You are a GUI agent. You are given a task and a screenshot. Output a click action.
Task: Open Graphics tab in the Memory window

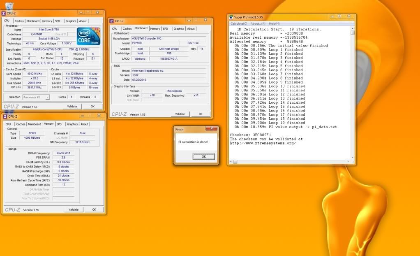pos(72,124)
